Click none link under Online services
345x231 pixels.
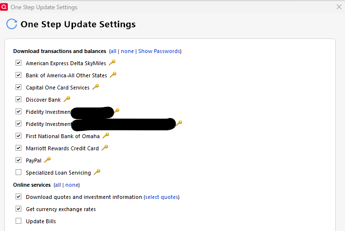[72, 185]
